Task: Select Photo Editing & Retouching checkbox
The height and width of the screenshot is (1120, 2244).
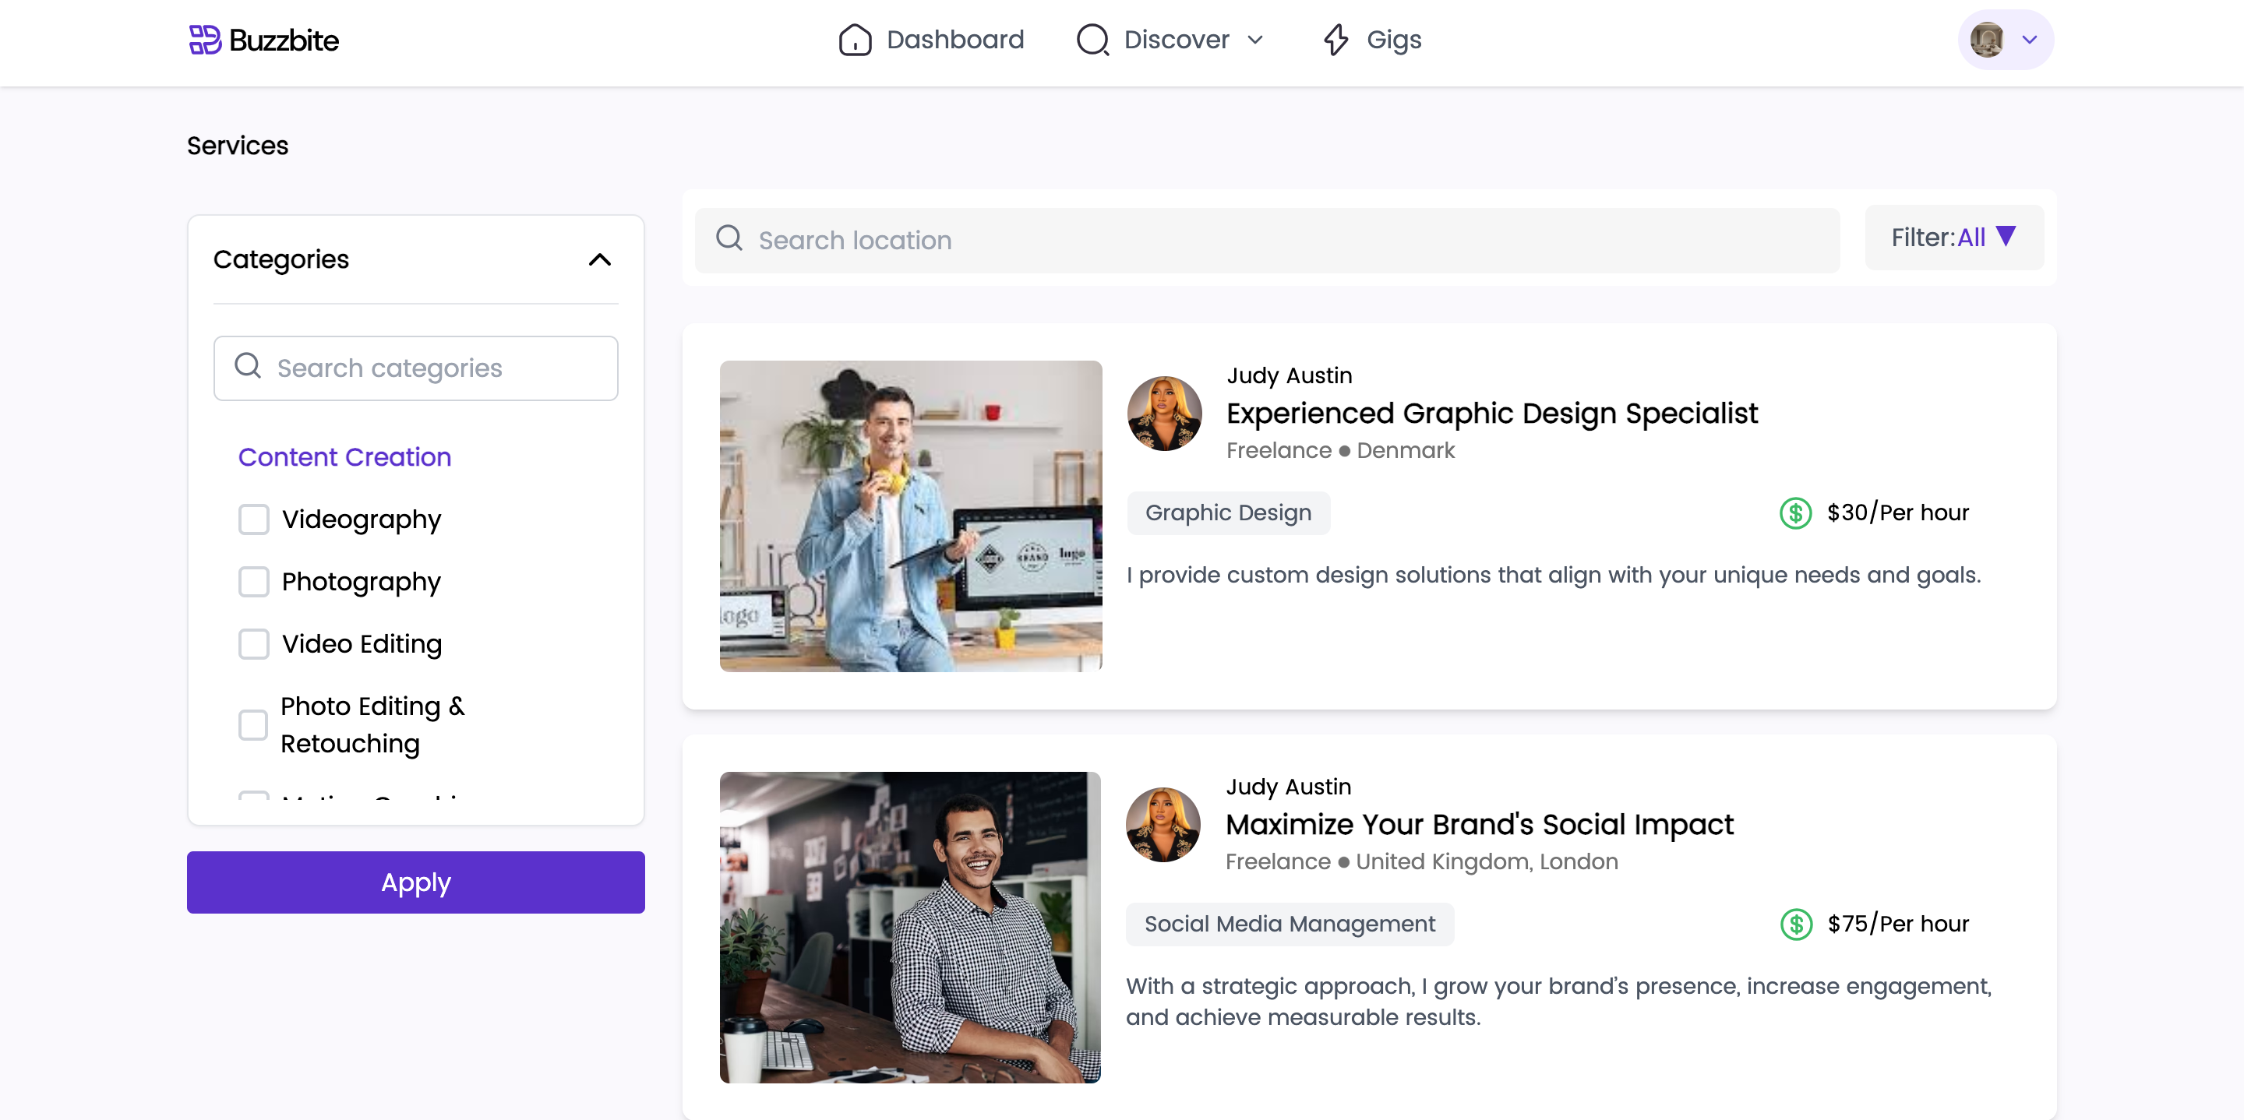Action: click(x=253, y=724)
